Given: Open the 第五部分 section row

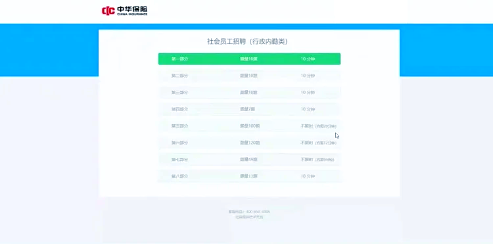Looking at the screenshot, I should [x=249, y=126].
